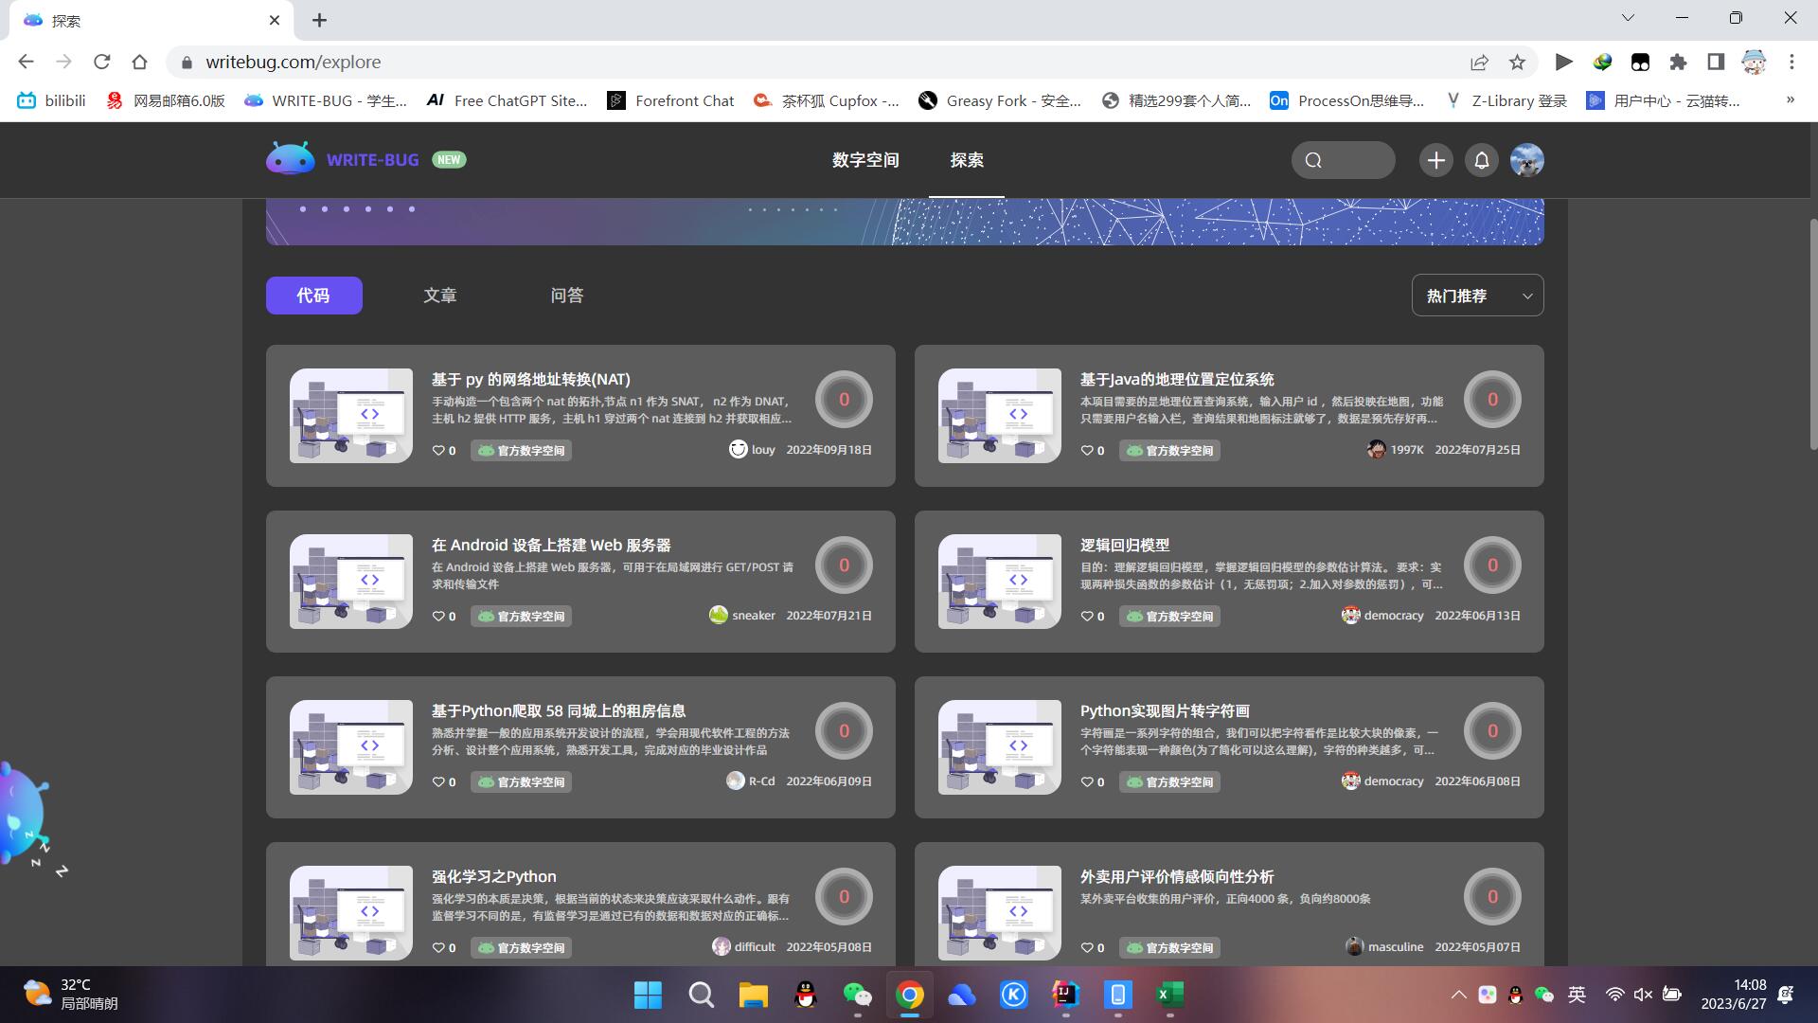Click the Excel icon in taskbar

pos(1170,995)
